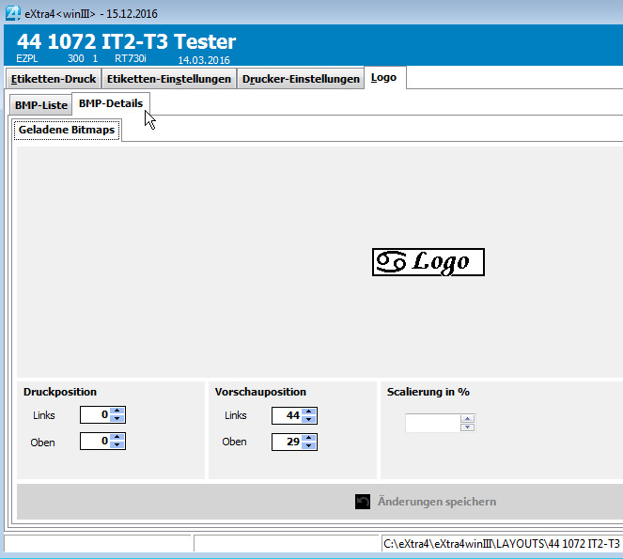Select the Geladene Bitmaps tab
Screen dimensions: 623x559
[x=67, y=130]
